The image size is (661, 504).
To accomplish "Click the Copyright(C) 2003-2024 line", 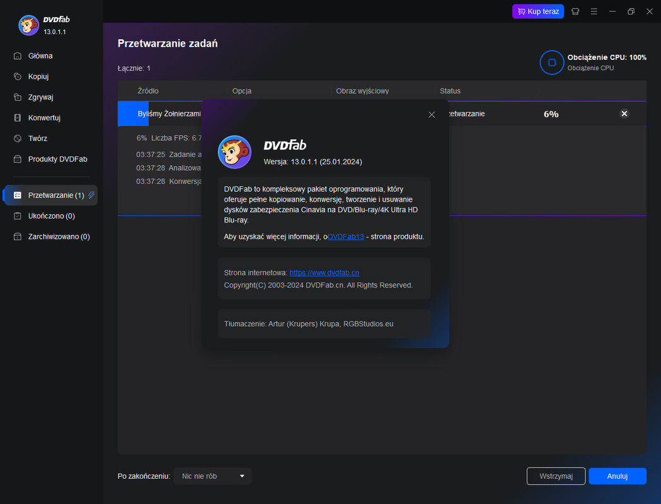I will tap(318, 285).
